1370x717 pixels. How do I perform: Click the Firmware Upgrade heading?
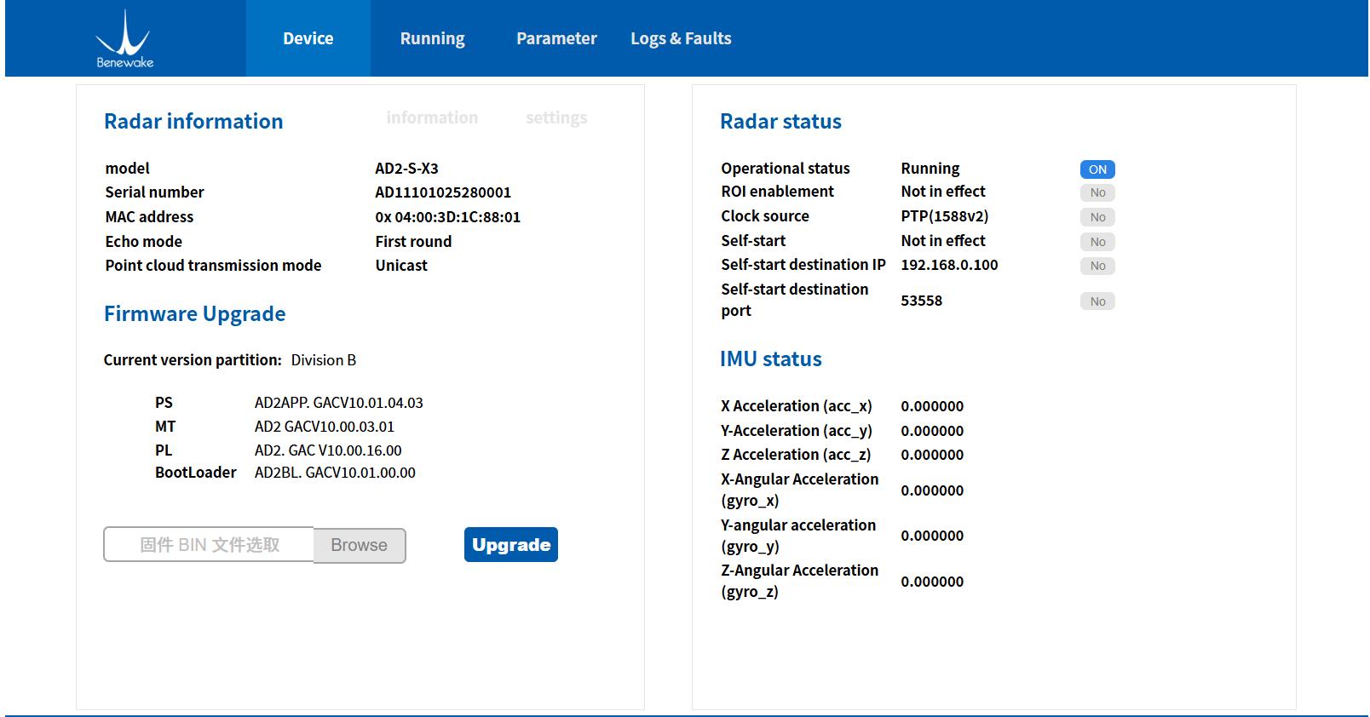tap(194, 314)
